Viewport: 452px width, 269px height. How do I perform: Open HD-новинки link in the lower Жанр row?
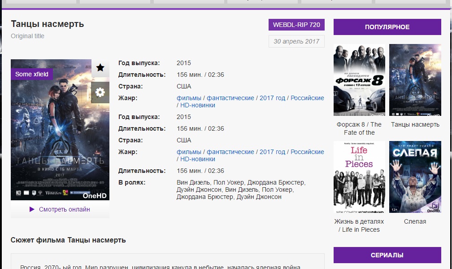[x=198, y=159]
